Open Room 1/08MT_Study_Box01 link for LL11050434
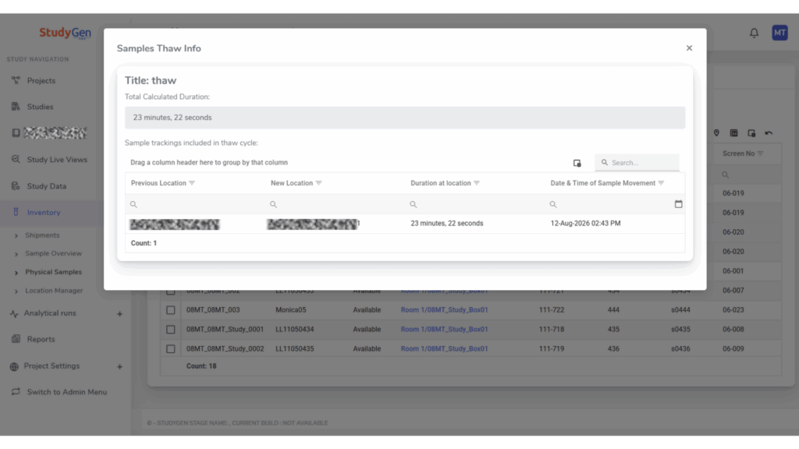 point(444,330)
